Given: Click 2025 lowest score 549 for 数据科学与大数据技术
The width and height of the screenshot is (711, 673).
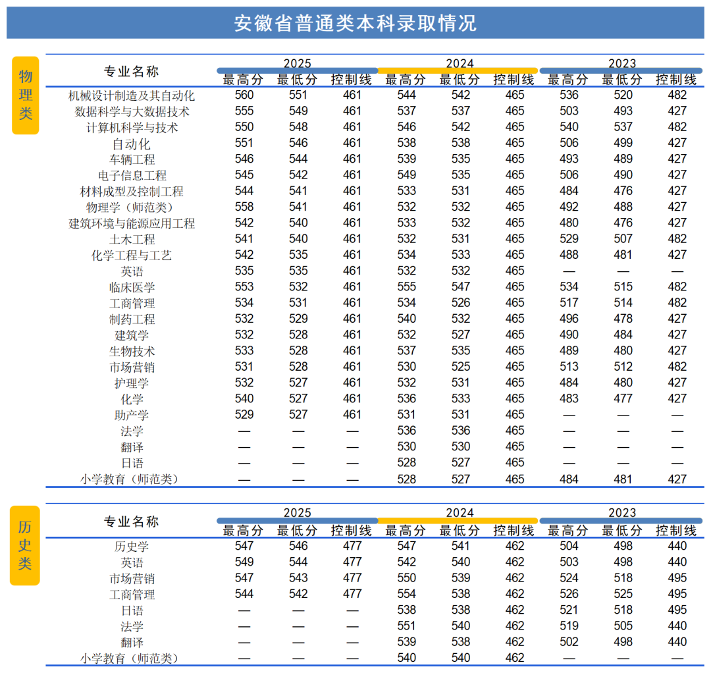Looking at the screenshot, I should [298, 111].
